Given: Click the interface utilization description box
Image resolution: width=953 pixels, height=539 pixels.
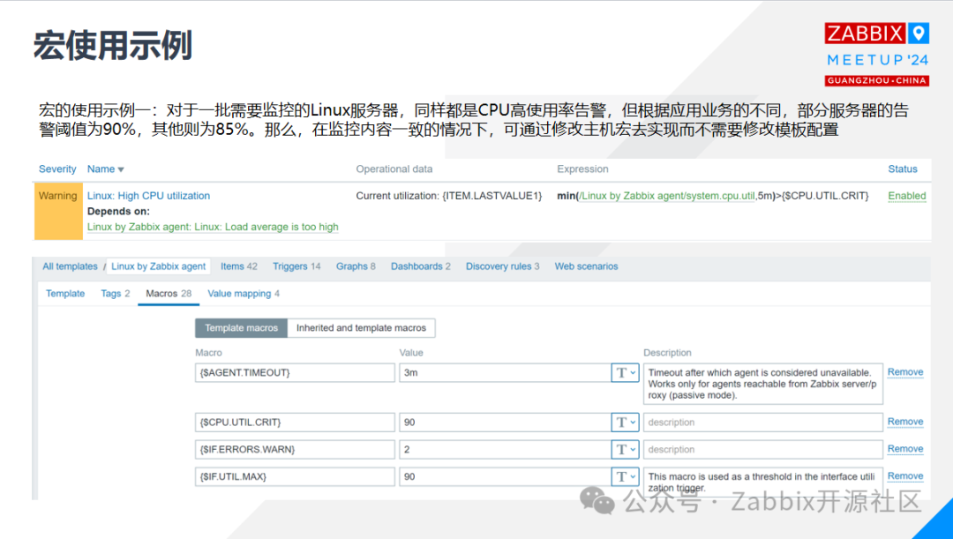Looking at the screenshot, I should [762, 482].
